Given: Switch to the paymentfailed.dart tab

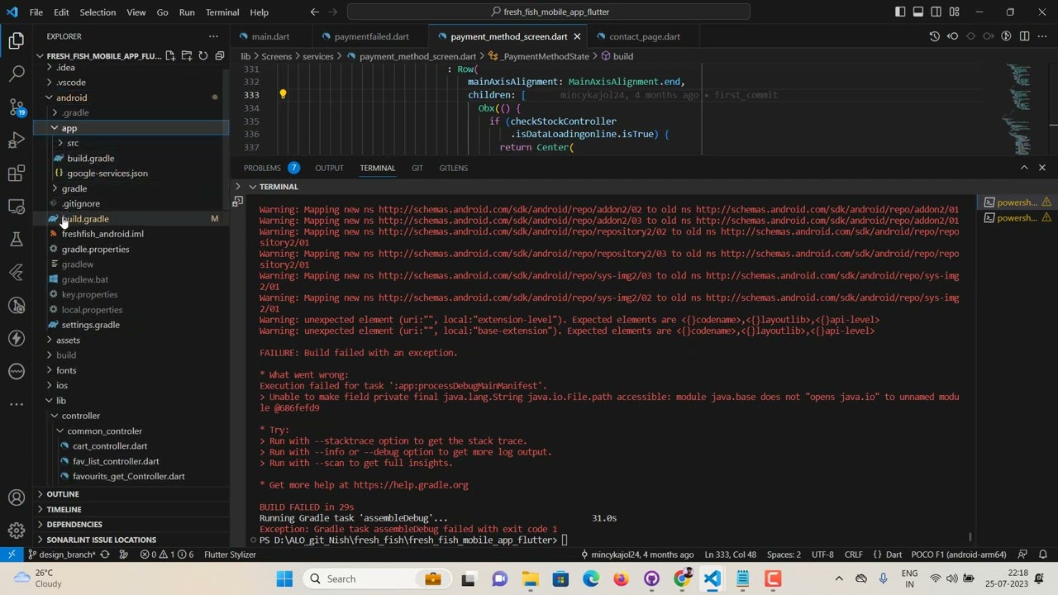Looking at the screenshot, I should point(371,36).
